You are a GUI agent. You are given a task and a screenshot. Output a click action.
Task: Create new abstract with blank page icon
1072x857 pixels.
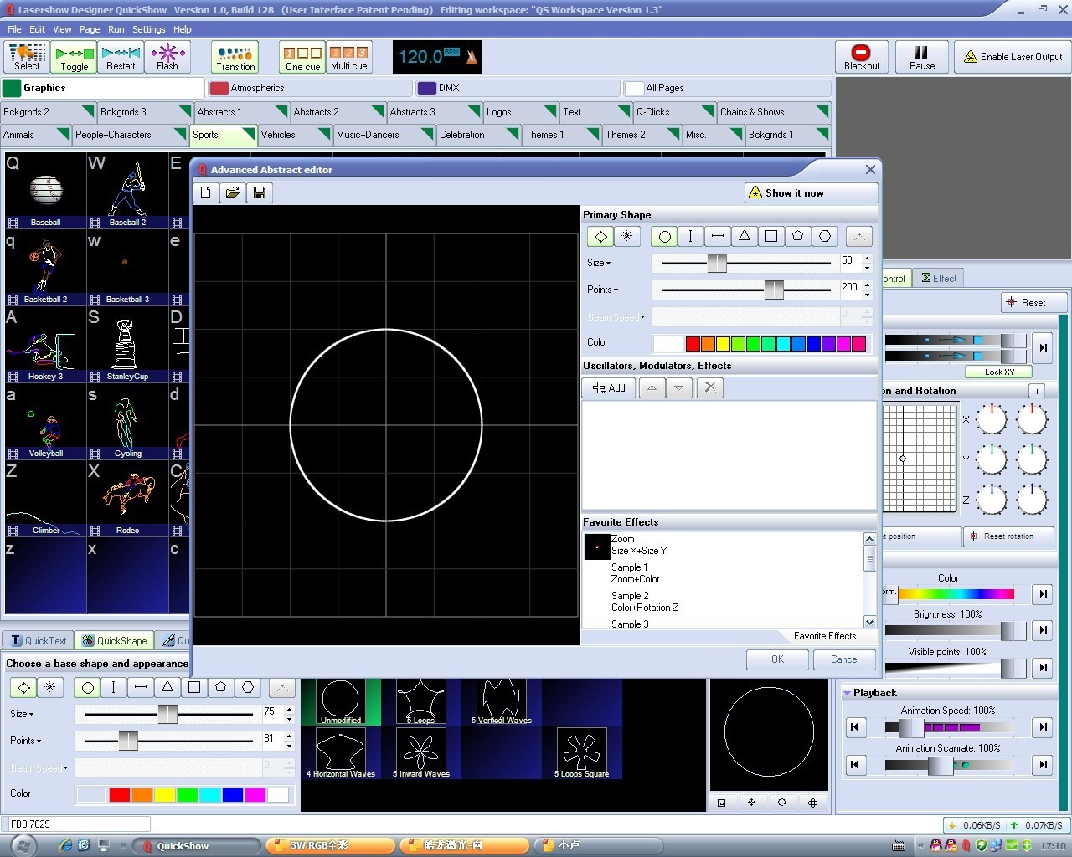point(206,192)
